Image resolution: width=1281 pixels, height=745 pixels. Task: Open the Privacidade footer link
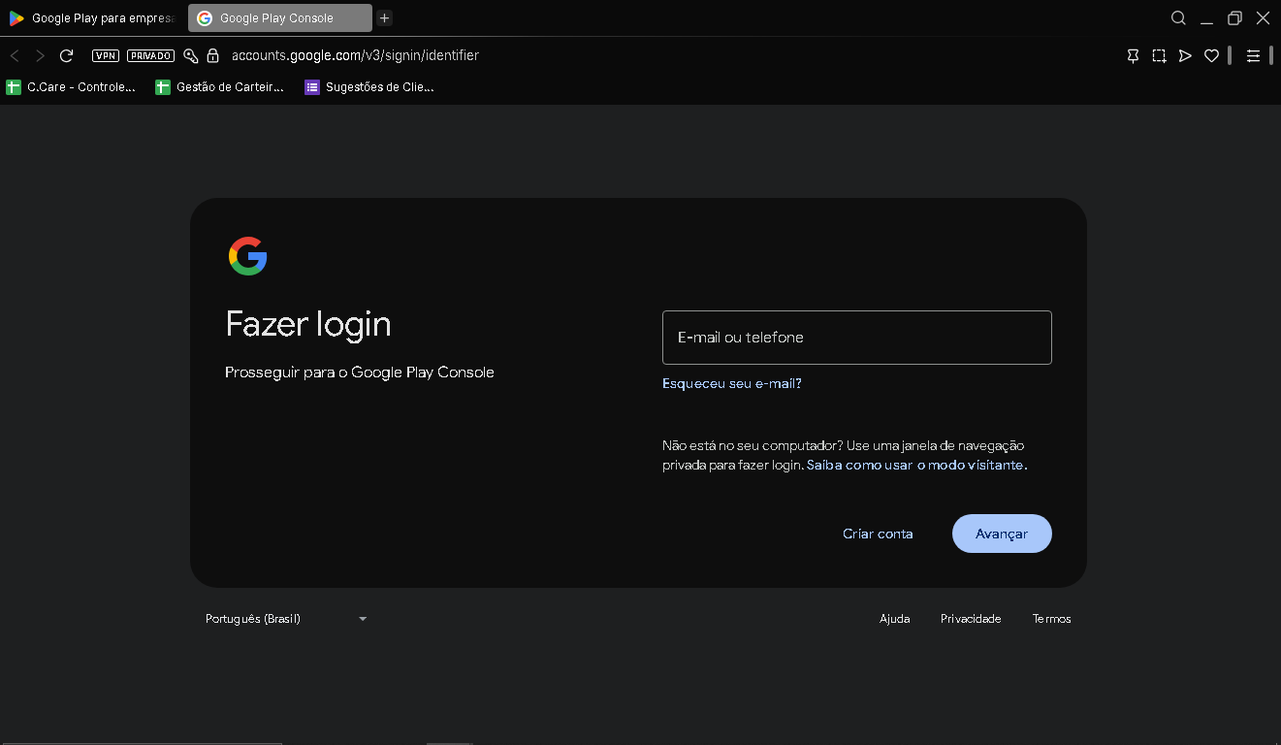point(971,619)
